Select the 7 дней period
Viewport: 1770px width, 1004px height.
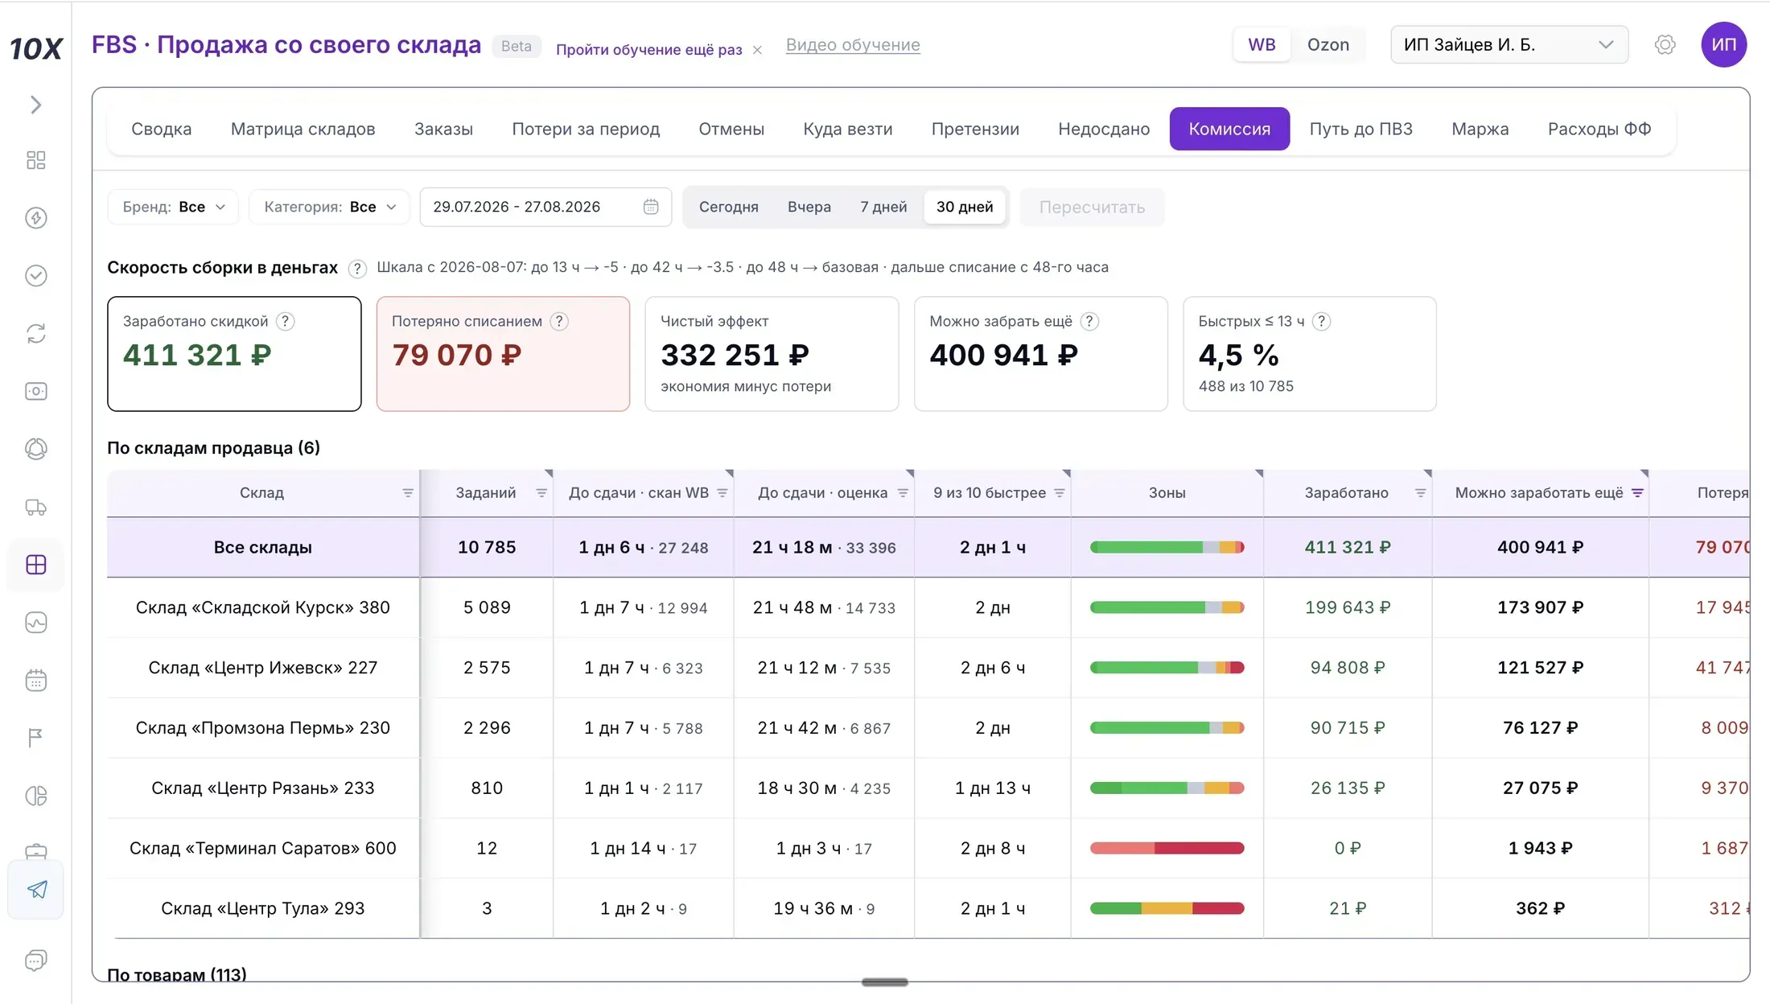[x=883, y=207]
